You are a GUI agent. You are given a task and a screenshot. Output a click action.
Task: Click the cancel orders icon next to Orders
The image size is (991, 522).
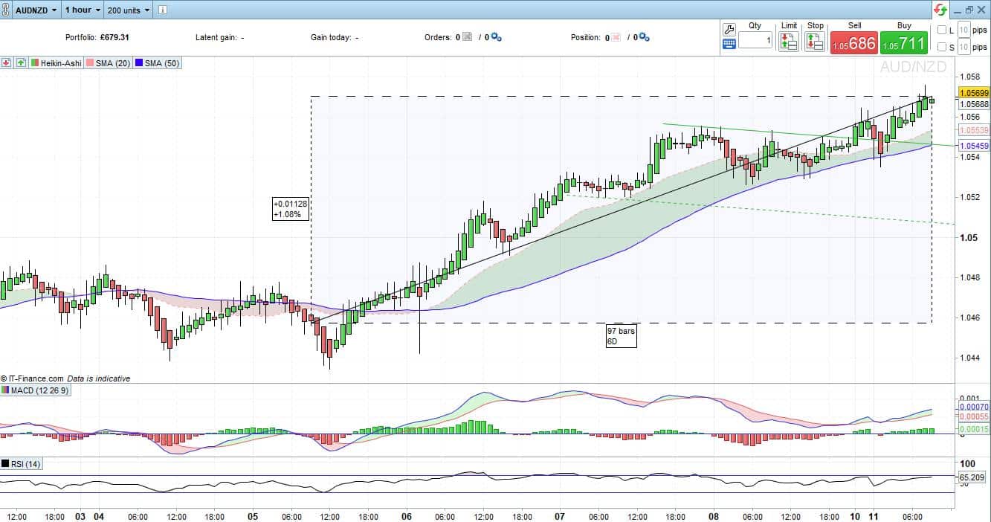coord(467,36)
